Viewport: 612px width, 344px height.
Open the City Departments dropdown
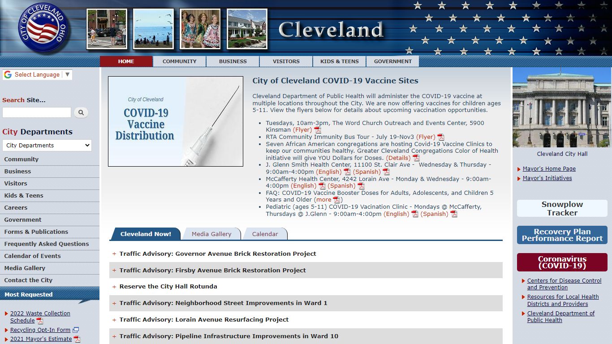coord(47,145)
